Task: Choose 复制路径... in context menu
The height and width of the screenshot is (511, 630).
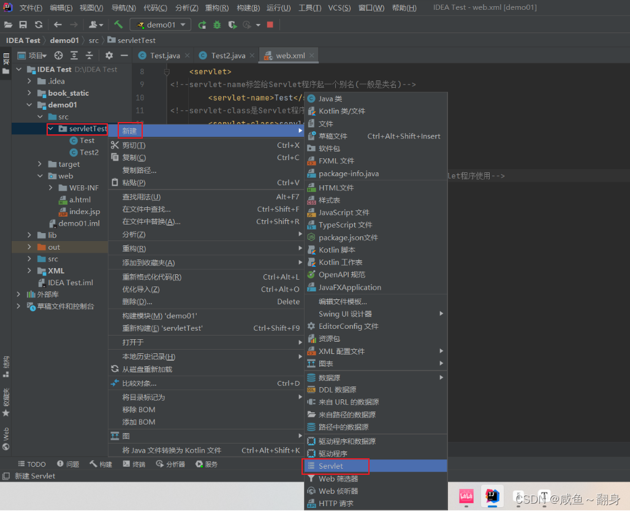Action: point(206,170)
